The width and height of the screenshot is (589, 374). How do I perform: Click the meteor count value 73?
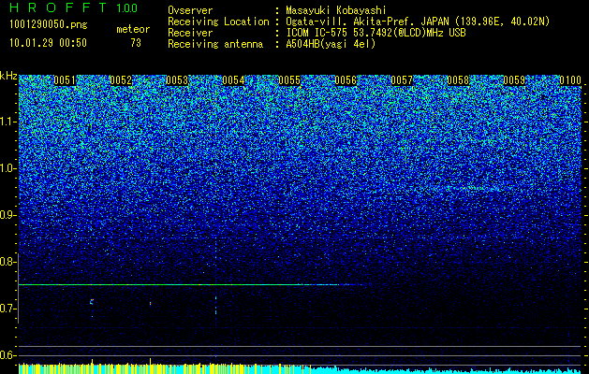point(136,43)
